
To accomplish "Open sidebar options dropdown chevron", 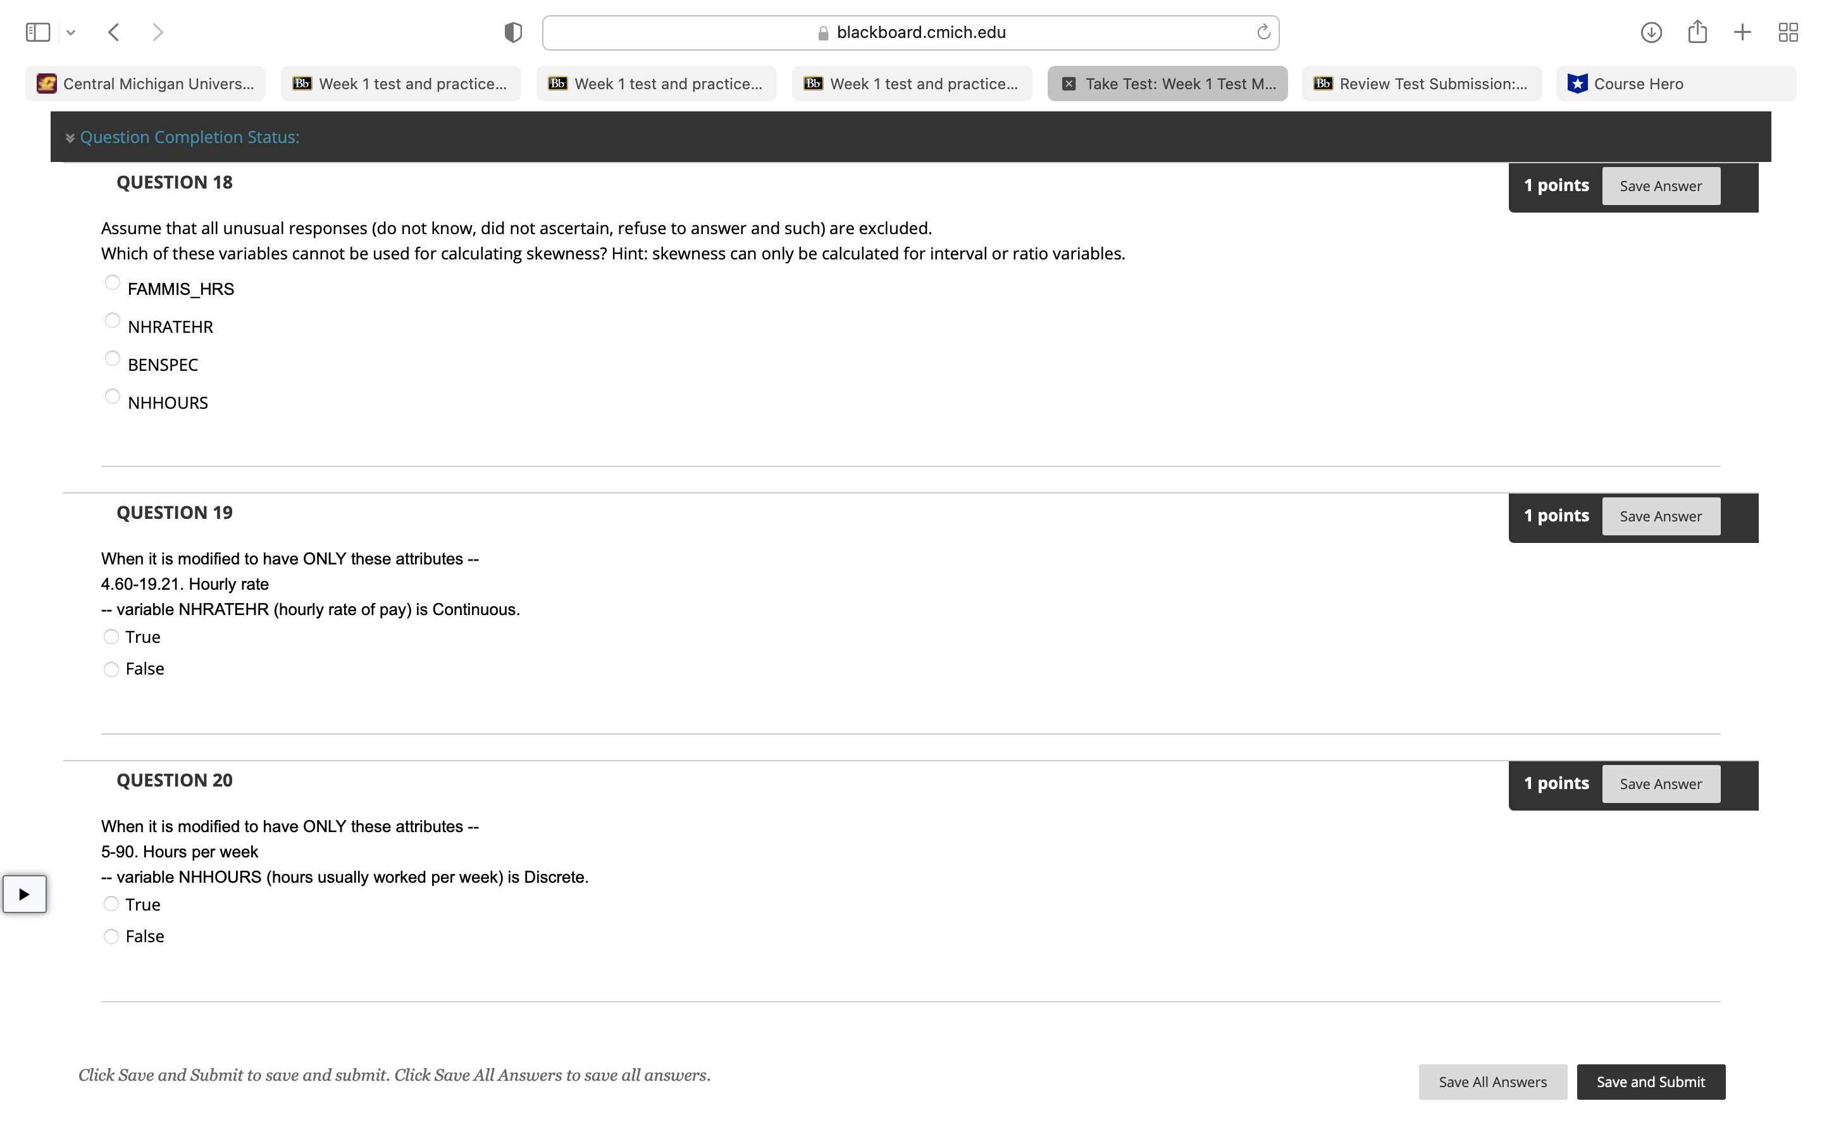I will point(71,32).
